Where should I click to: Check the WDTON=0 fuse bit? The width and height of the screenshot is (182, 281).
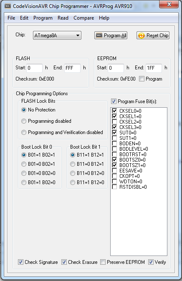coord(114,181)
